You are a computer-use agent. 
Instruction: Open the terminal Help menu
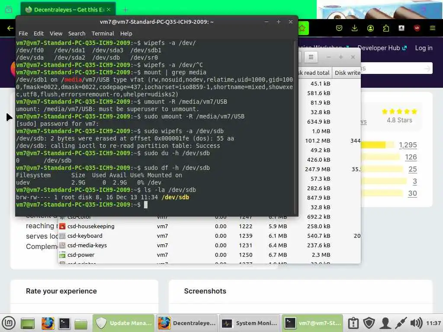pos(126,33)
